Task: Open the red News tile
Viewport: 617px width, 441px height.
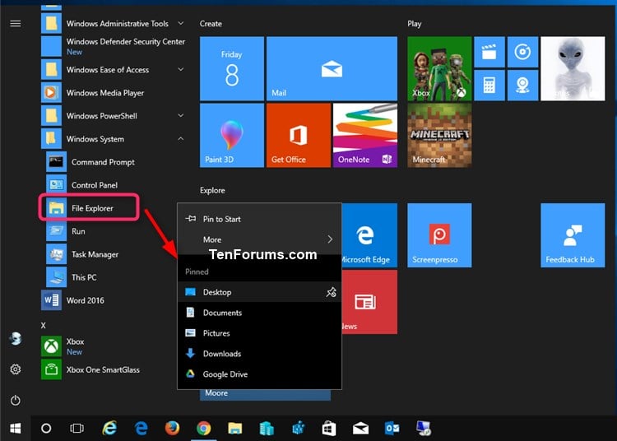Action: click(369, 302)
